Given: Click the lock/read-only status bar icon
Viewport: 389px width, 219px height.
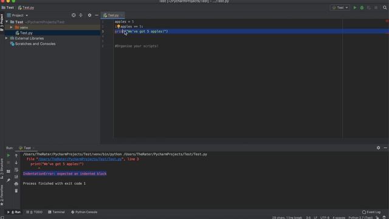Looking at the screenshot, I should coord(377,218).
